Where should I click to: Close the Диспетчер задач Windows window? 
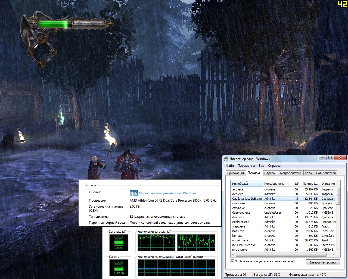[x=340, y=158]
